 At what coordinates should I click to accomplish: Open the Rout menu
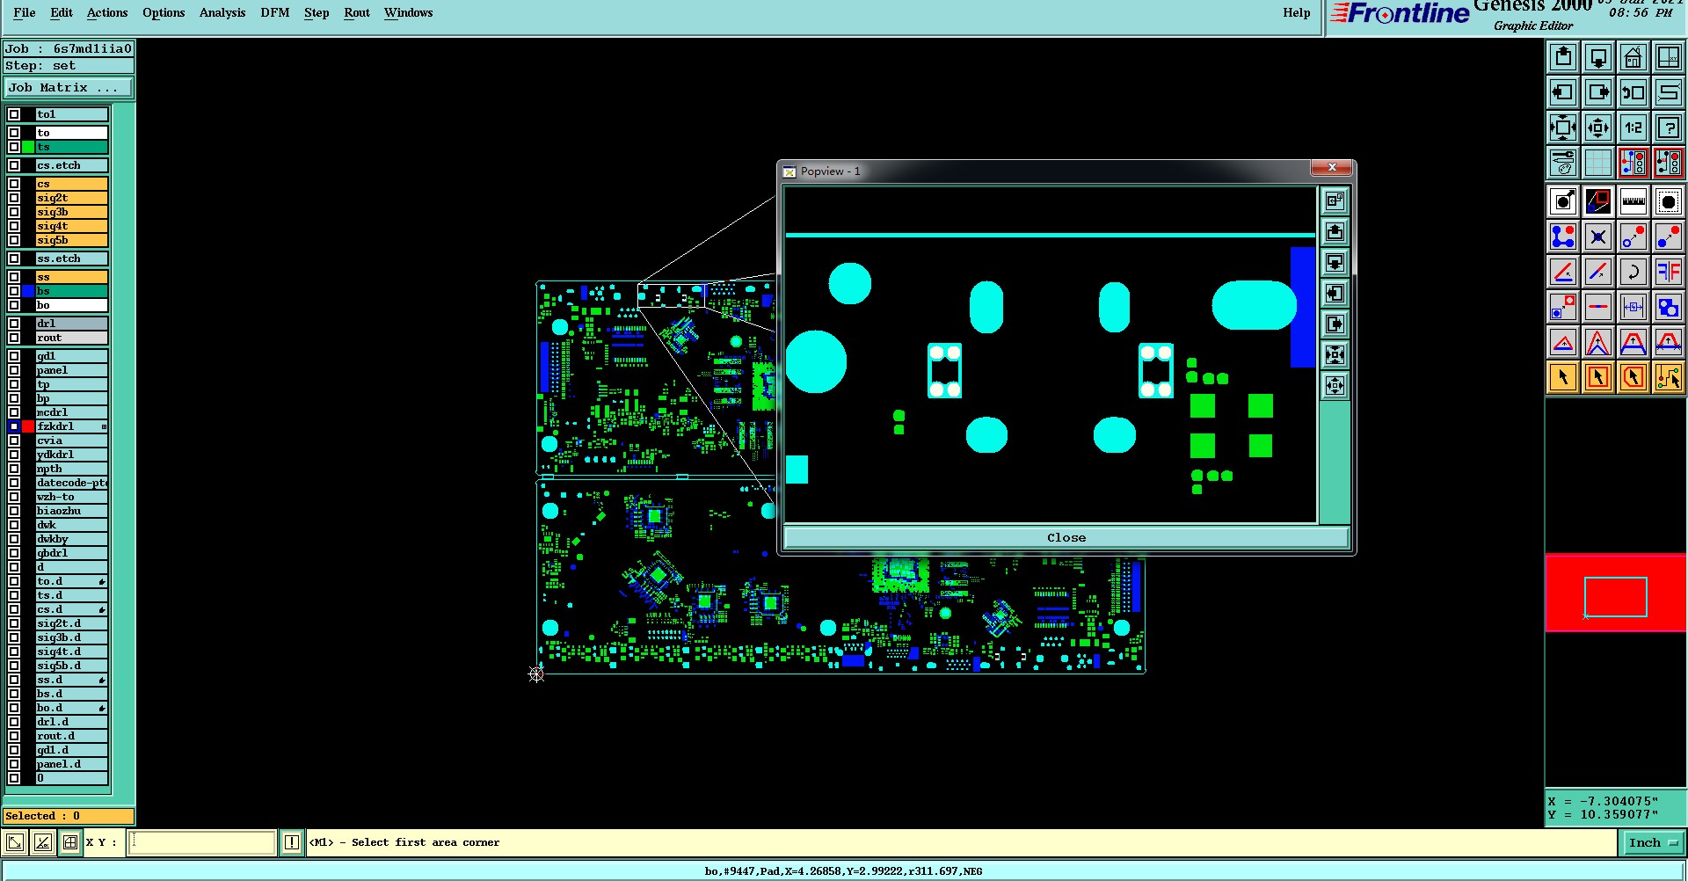[x=357, y=12]
